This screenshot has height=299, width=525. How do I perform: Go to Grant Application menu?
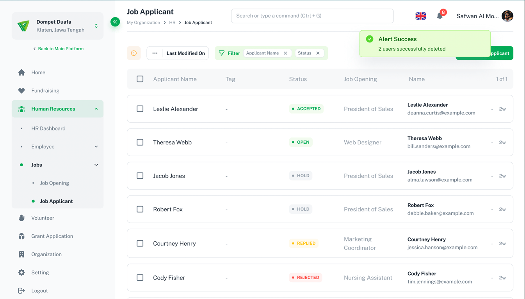click(x=52, y=236)
